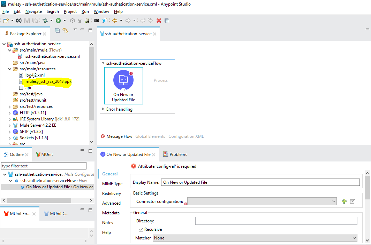The width and height of the screenshot is (371, 245).
Task: Open the Package Explorer view menu triangle
Action: [75, 30]
